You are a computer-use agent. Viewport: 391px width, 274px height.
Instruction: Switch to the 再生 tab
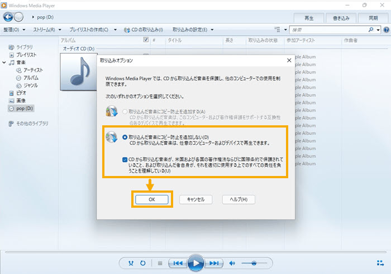pos(309,18)
